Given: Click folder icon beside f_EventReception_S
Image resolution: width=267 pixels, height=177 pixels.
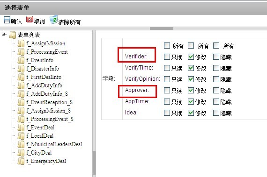Looking at the screenshot, I should click(21, 102).
